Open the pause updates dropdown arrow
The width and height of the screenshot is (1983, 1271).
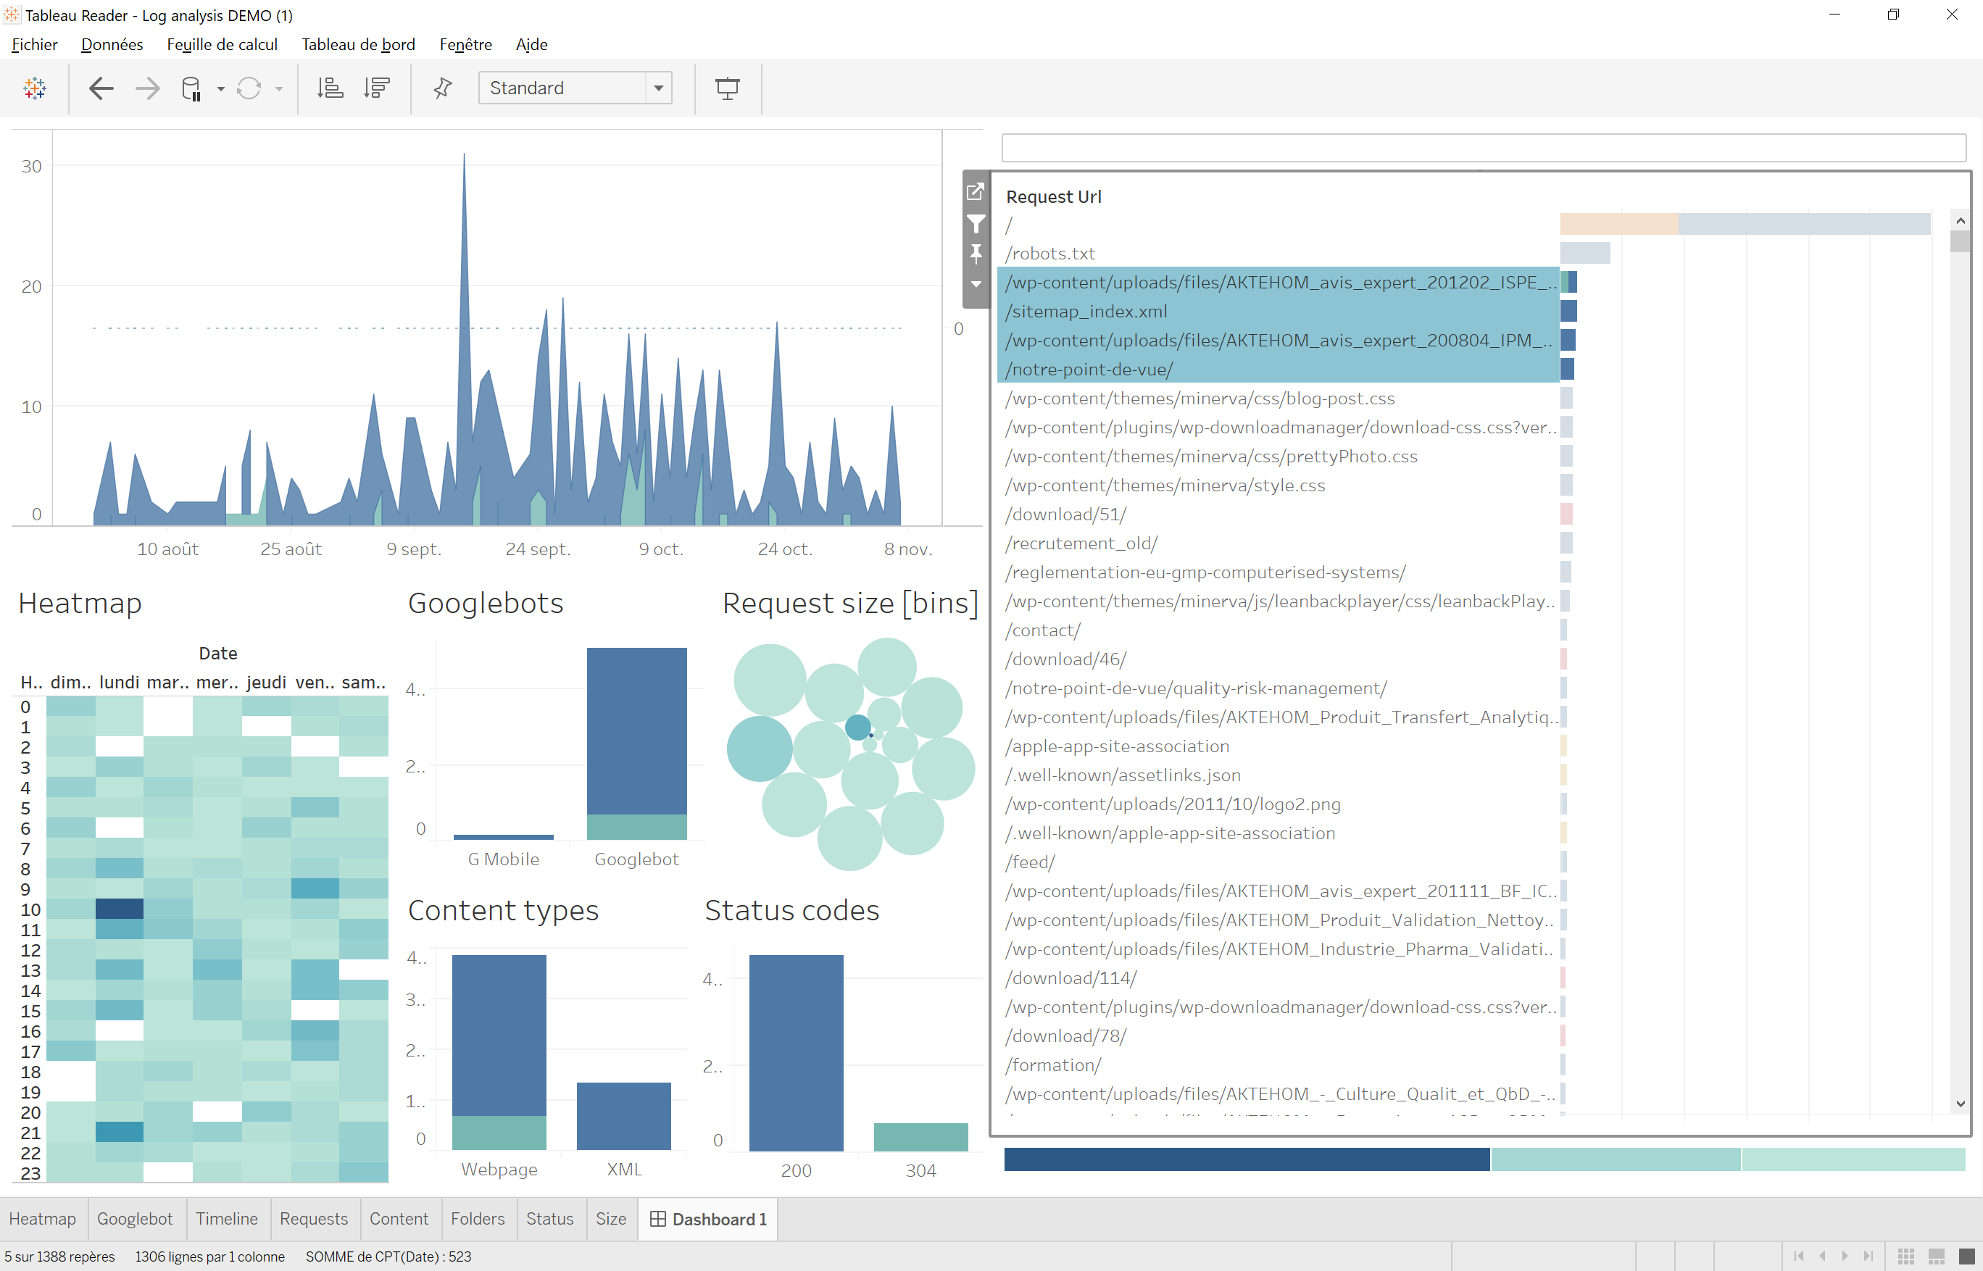[x=220, y=89]
